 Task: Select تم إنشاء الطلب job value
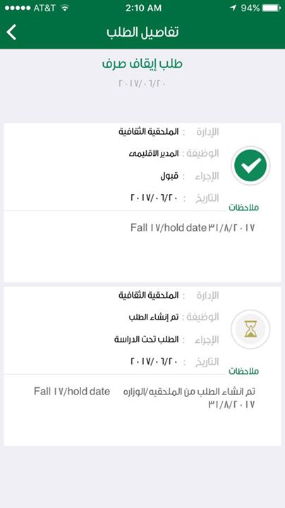pyautogui.click(x=154, y=317)
